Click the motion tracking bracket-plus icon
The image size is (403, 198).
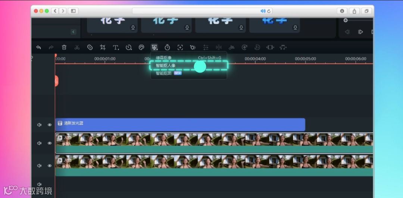(180, 47)
